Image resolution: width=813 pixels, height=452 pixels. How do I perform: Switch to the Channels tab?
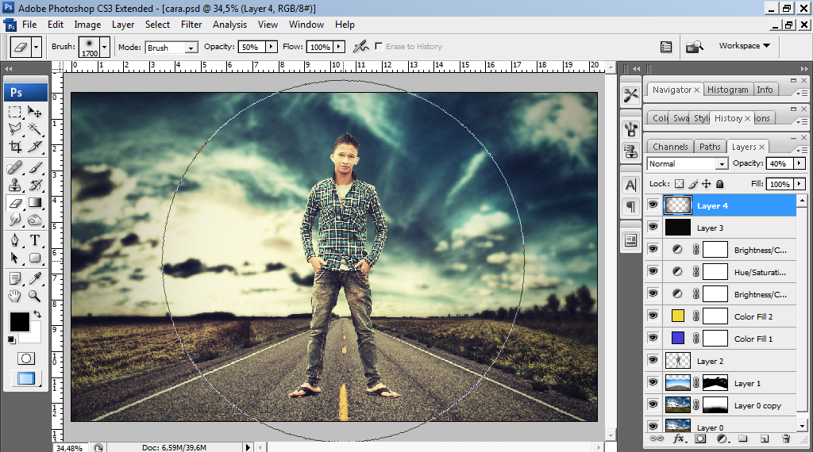pyautogui.click(x=670, y=147)
